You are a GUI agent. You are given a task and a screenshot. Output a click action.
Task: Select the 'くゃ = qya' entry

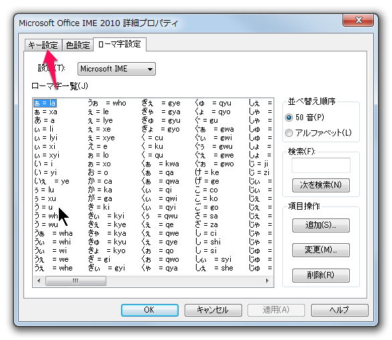click(x=159, y=268)
